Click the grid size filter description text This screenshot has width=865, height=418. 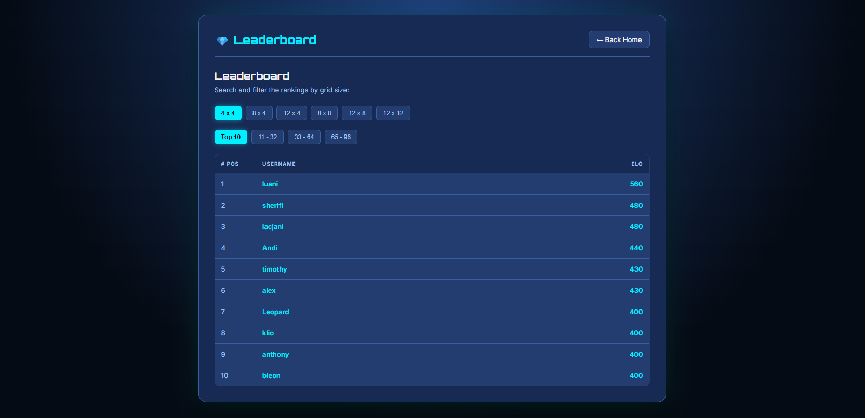click(282, 90)
